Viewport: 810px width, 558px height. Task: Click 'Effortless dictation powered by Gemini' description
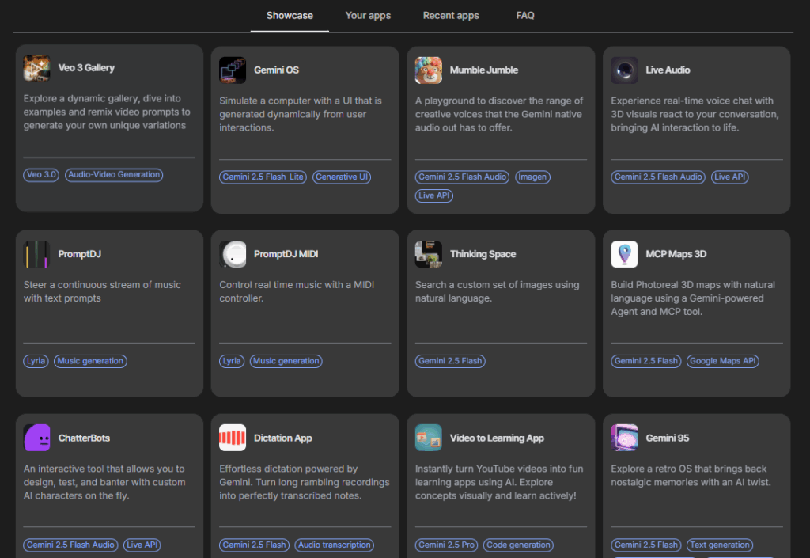tap(305, 482)
